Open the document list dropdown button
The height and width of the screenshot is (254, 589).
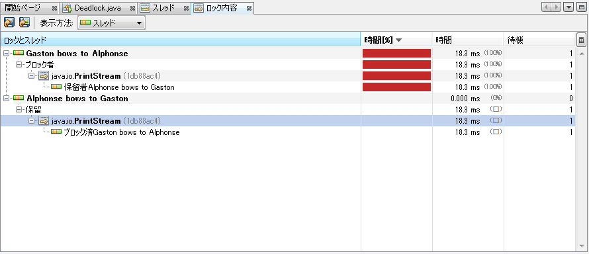(x=569, y=7)
